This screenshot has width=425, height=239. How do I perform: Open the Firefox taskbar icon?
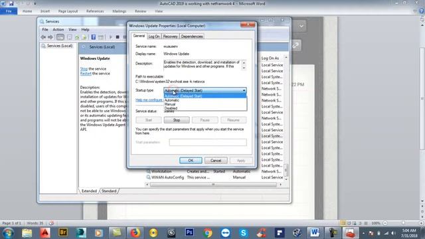click(135, 233)
